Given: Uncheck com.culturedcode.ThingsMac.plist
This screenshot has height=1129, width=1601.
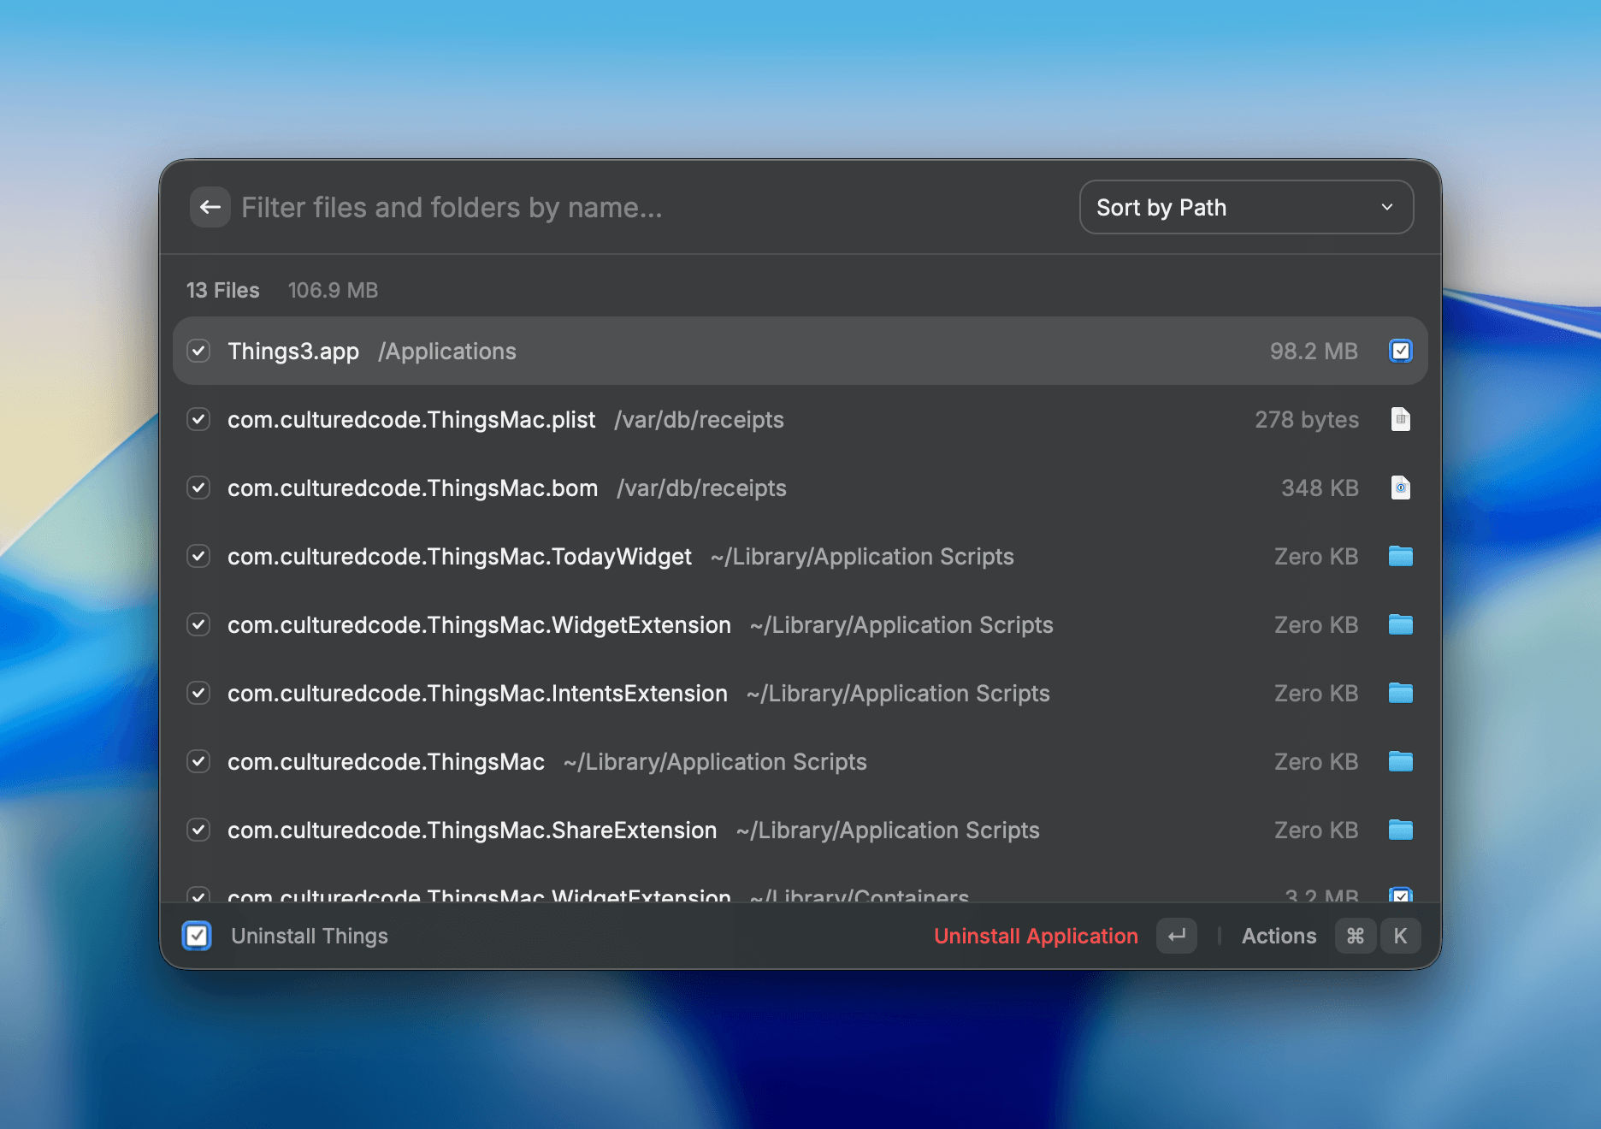Looking at the screenshot, I should [198, 419].
